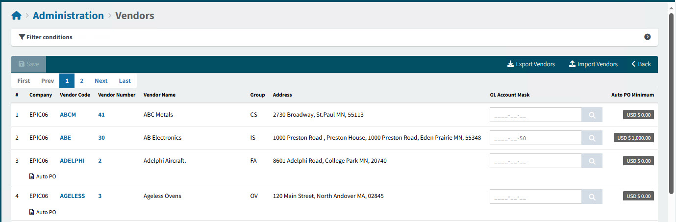This screenshot has height=222, width=676.
Task: Click the USD $ 1,000.00 Auto PO Minimum badge
Action: (633, 138)
